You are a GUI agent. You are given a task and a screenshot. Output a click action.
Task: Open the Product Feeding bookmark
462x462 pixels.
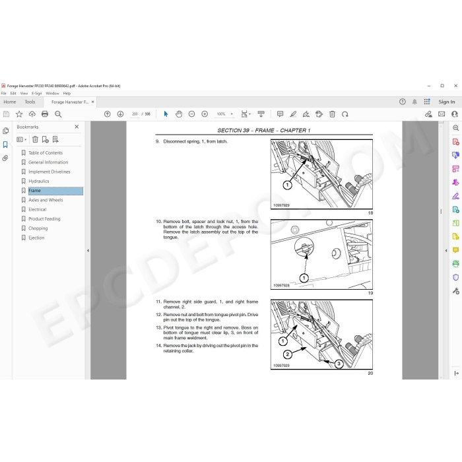tap(44, 219)
